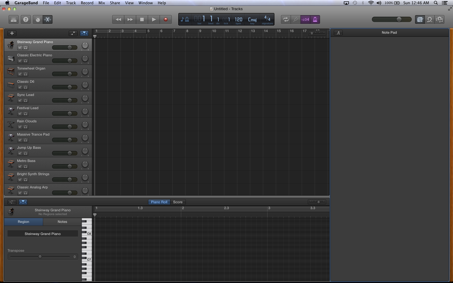Screen dimensions: 453x283
Task: Select the Notes inspector tab
Action: pos(62,222)
